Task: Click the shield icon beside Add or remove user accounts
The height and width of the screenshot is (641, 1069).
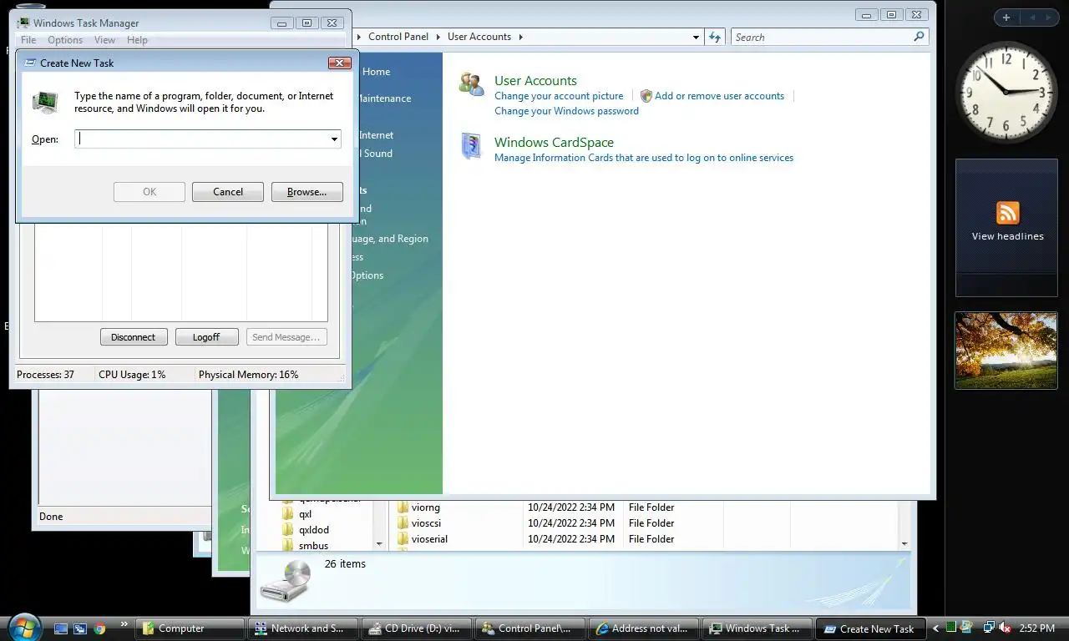Action: 646,96
